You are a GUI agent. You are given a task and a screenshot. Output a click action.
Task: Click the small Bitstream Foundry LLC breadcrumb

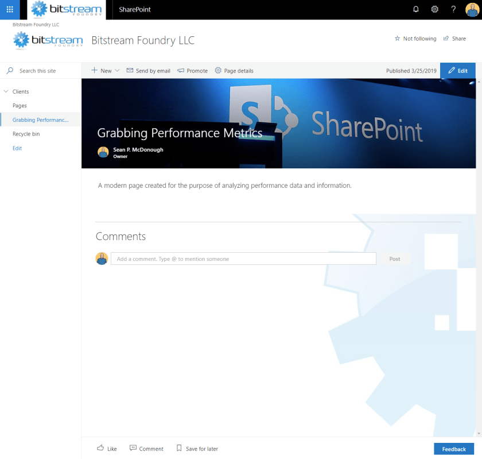tap(36, 25)
